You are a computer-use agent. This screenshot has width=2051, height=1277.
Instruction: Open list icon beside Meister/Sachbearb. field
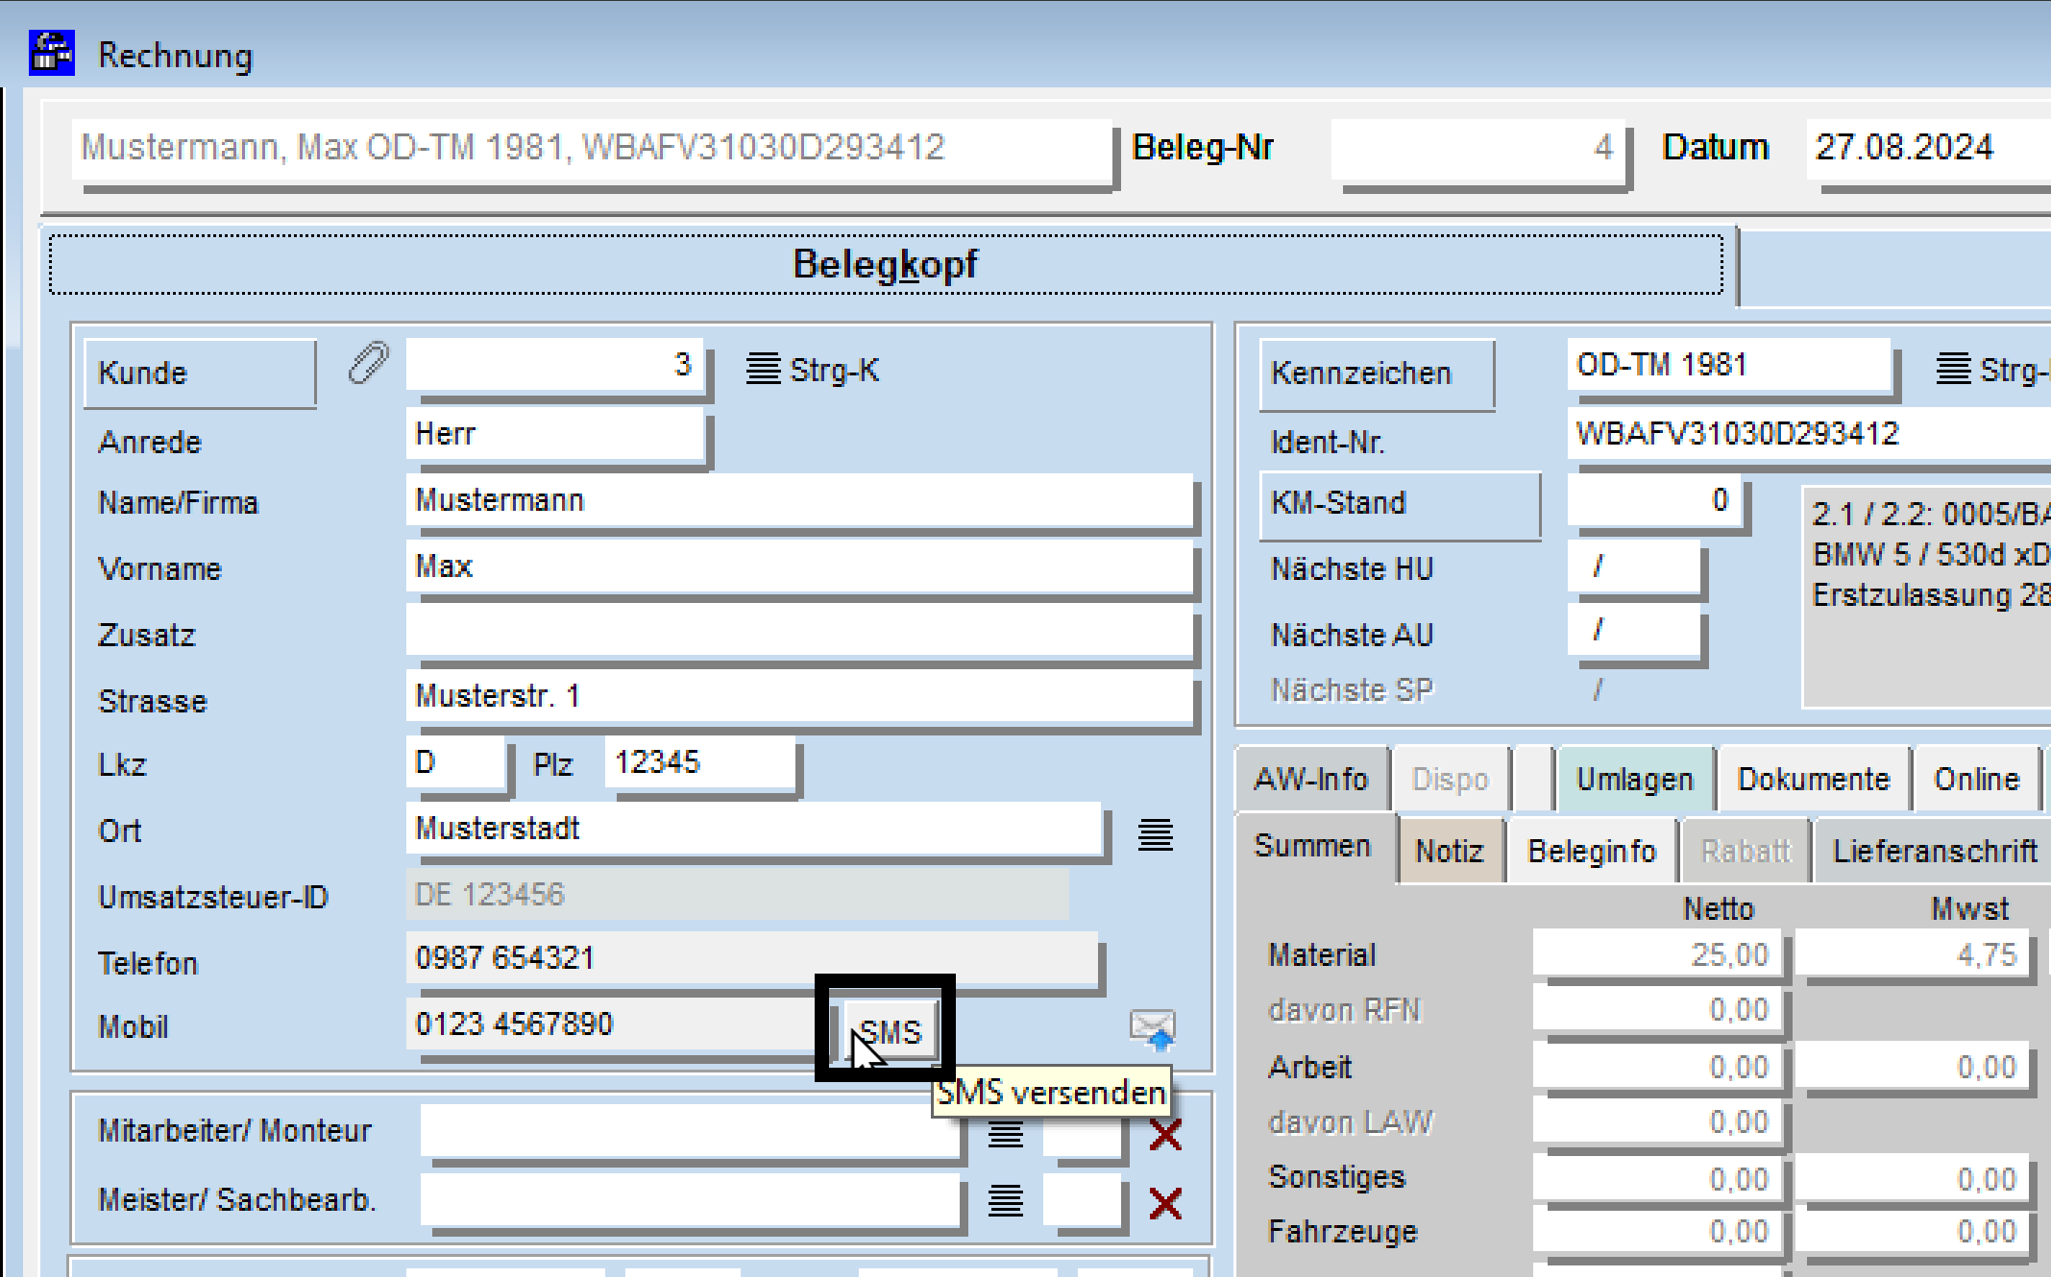pyautogui.click(x=1006, y=1201)
